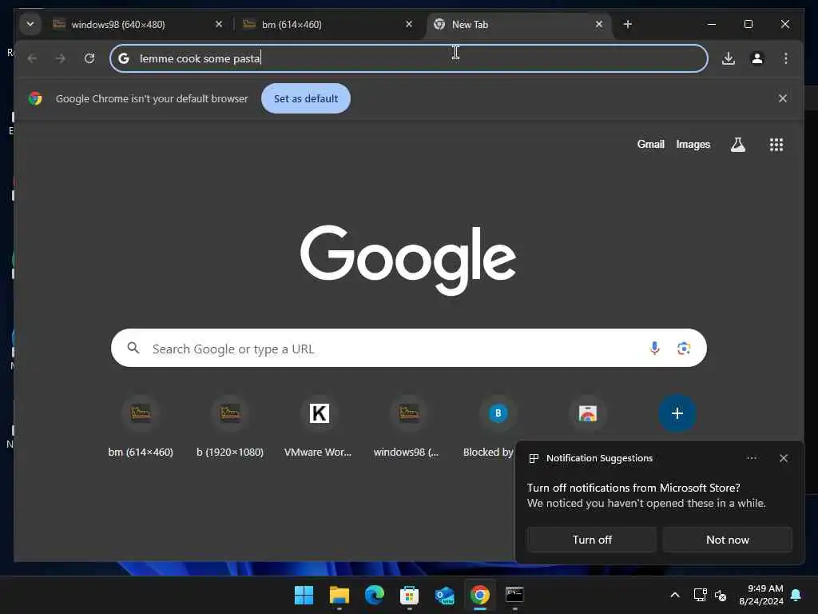
Task: Add a new shortcut with plus tile
Action: 677,413
